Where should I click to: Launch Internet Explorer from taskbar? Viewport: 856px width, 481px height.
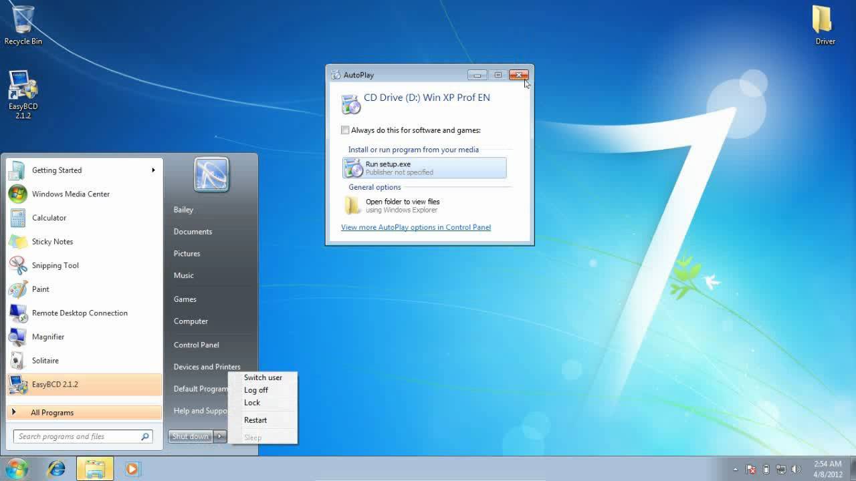(x=56, y=469)
